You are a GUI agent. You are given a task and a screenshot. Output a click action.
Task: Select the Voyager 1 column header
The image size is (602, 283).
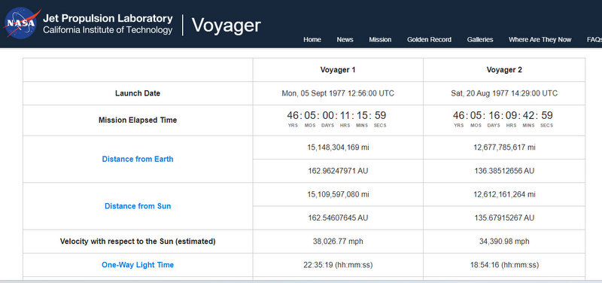pos(338,70)
